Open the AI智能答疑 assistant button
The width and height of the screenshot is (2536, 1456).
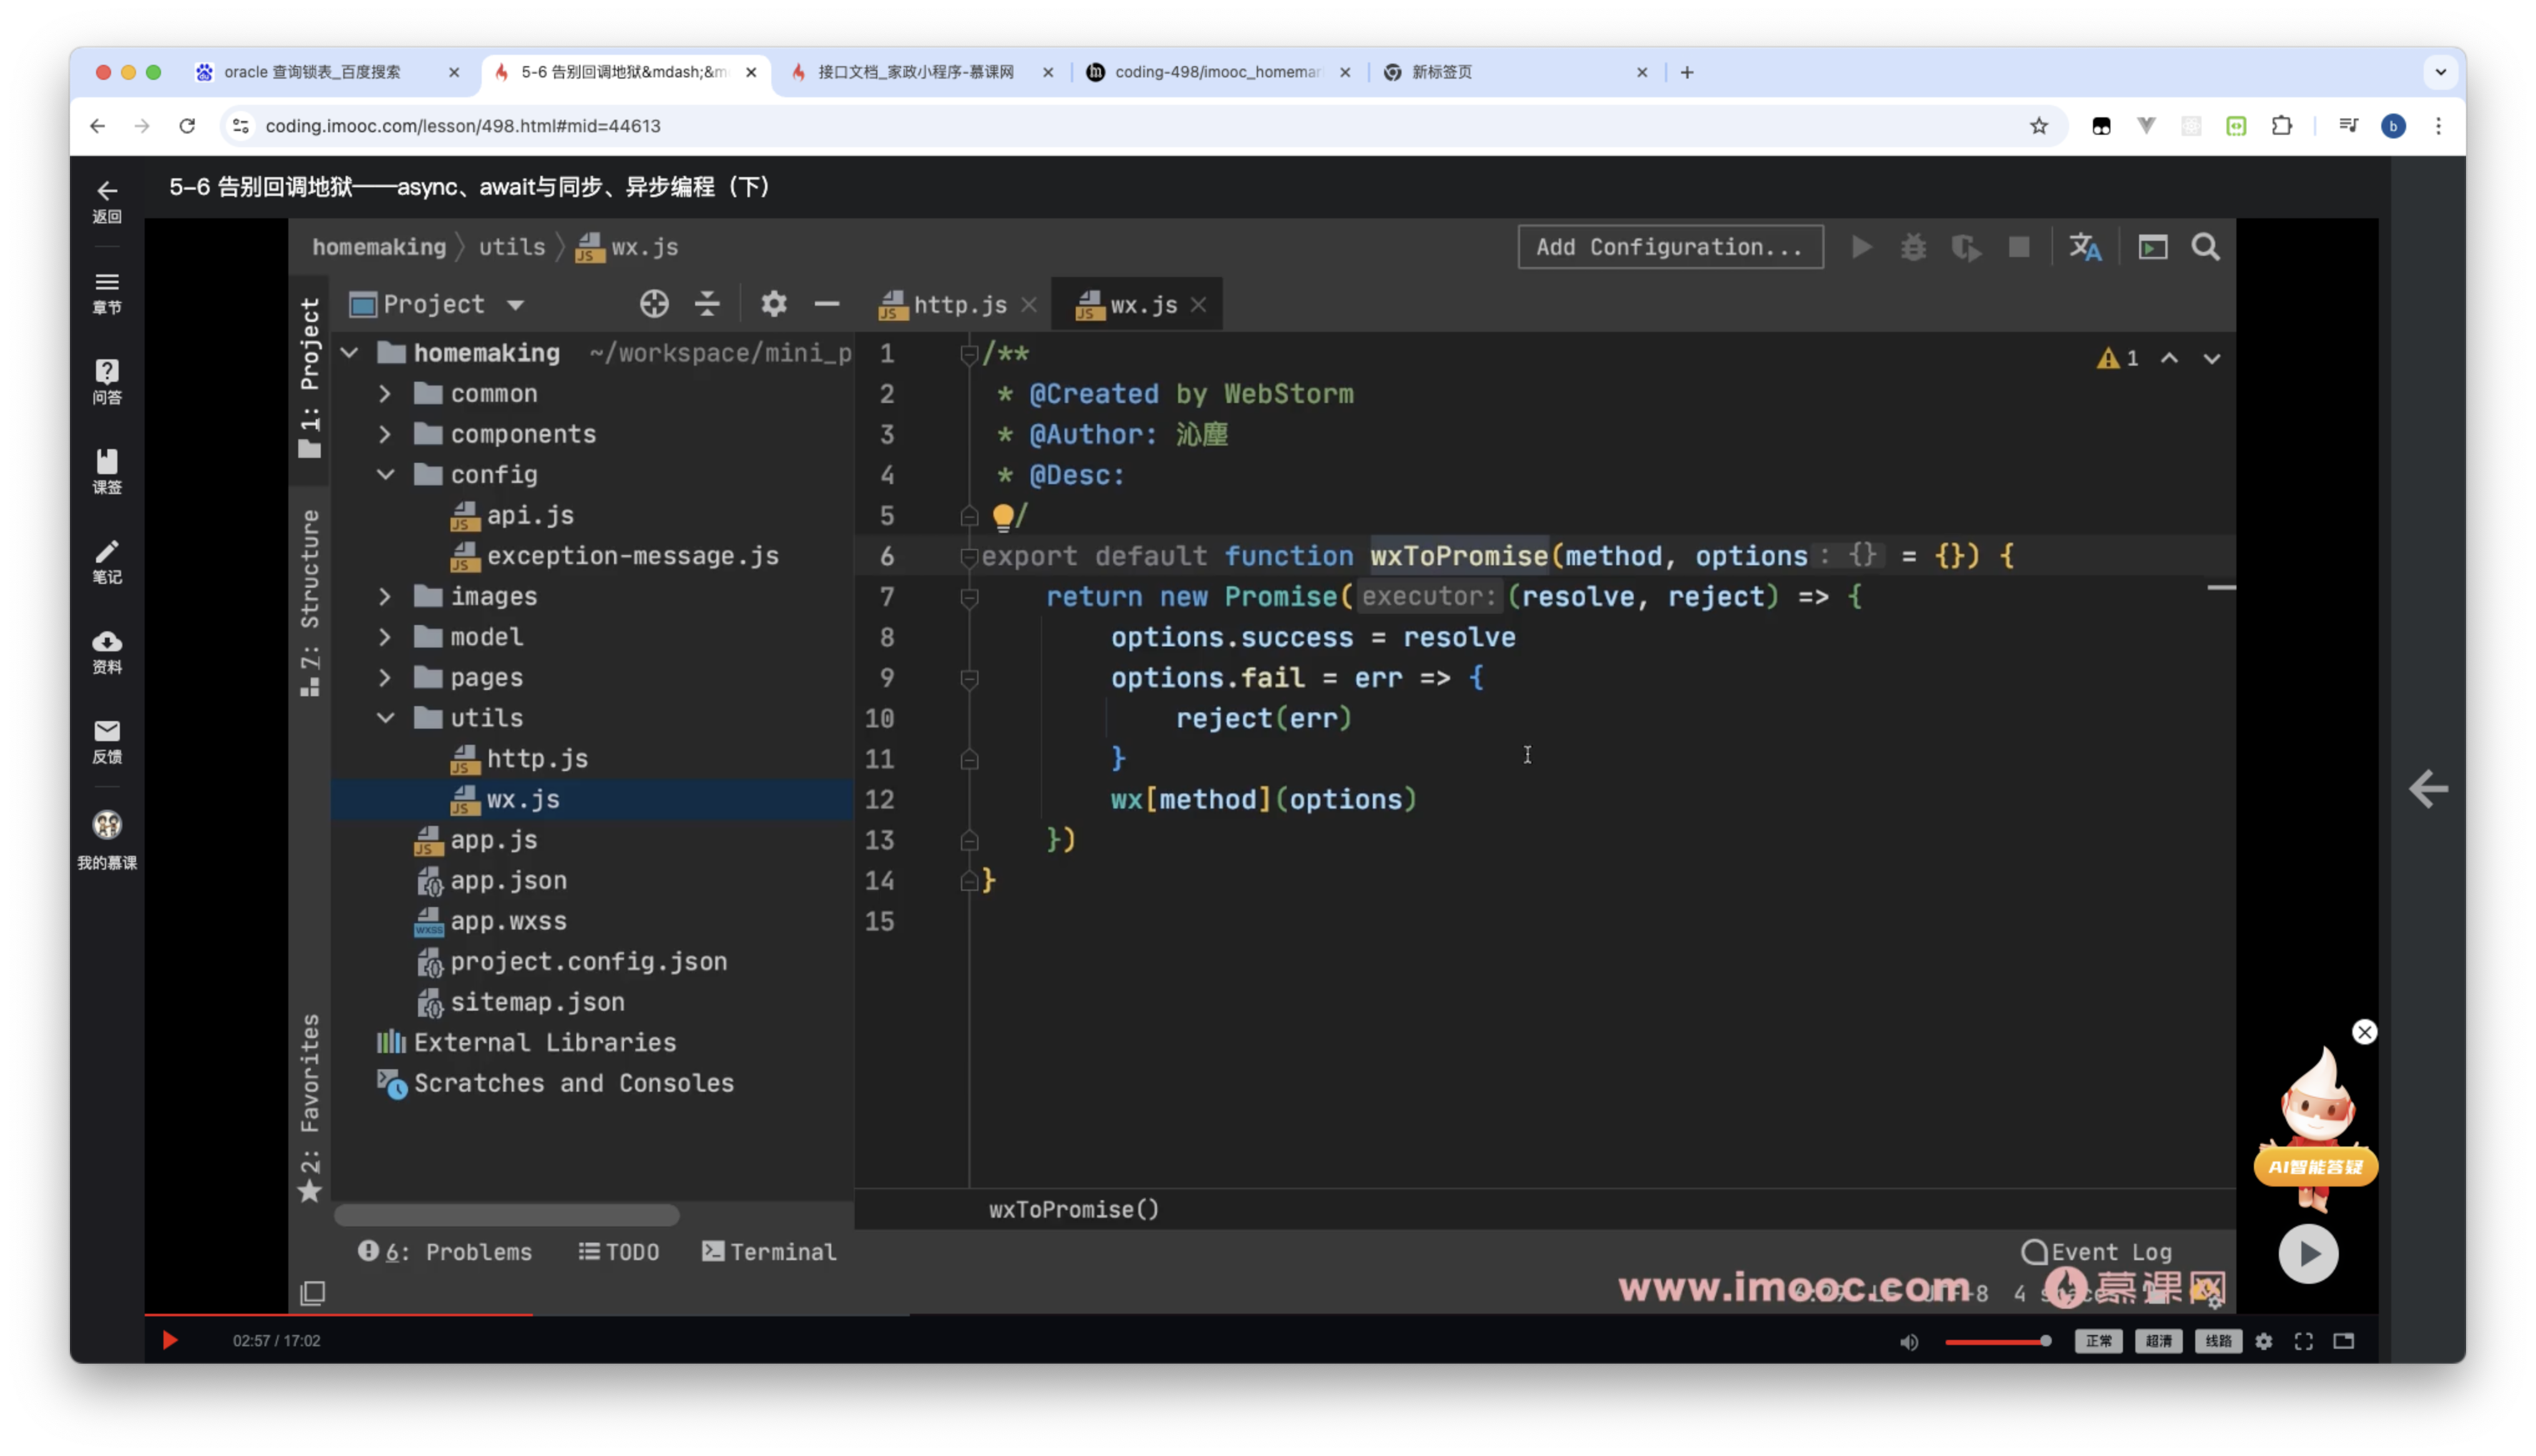click(2315, 1166)
